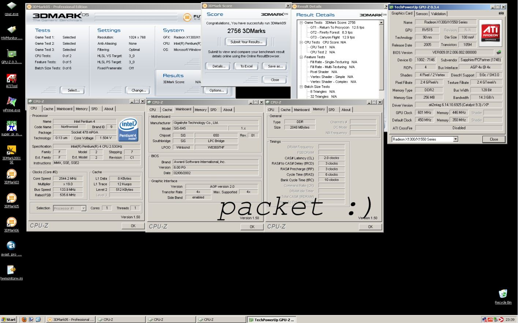
Task: Click the 23:39 clock in the system tray
Action: (x=510, y=320)
